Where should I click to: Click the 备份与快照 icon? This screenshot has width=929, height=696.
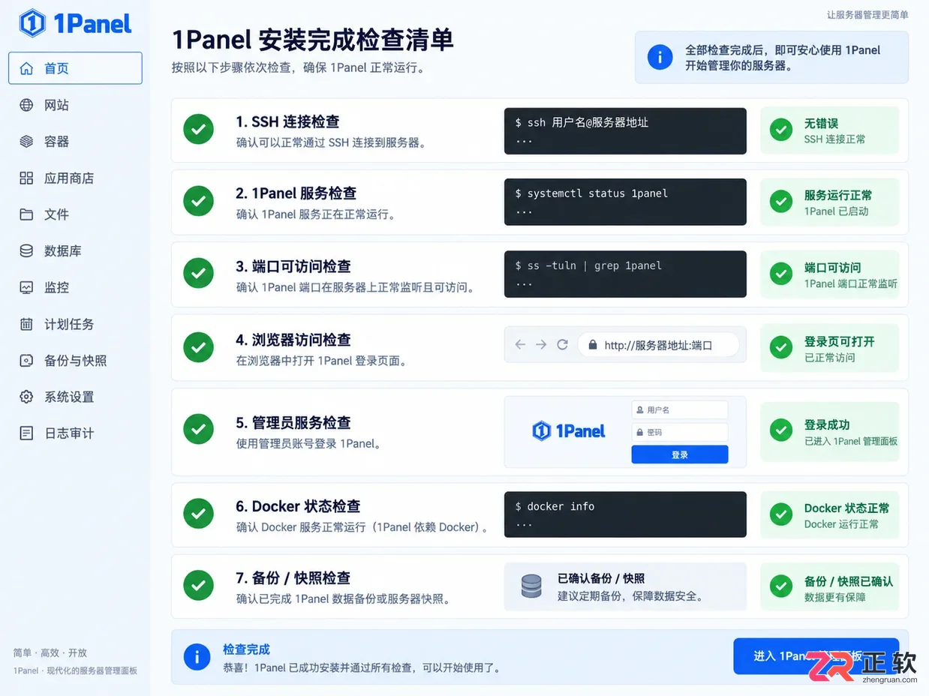point(26,360)
